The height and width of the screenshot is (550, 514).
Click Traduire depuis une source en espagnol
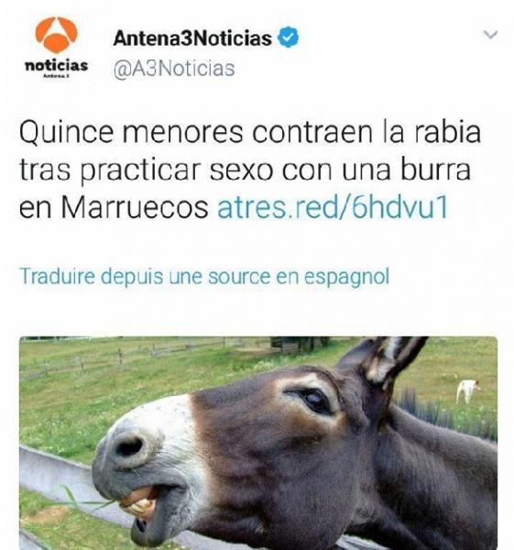[204, 277]
